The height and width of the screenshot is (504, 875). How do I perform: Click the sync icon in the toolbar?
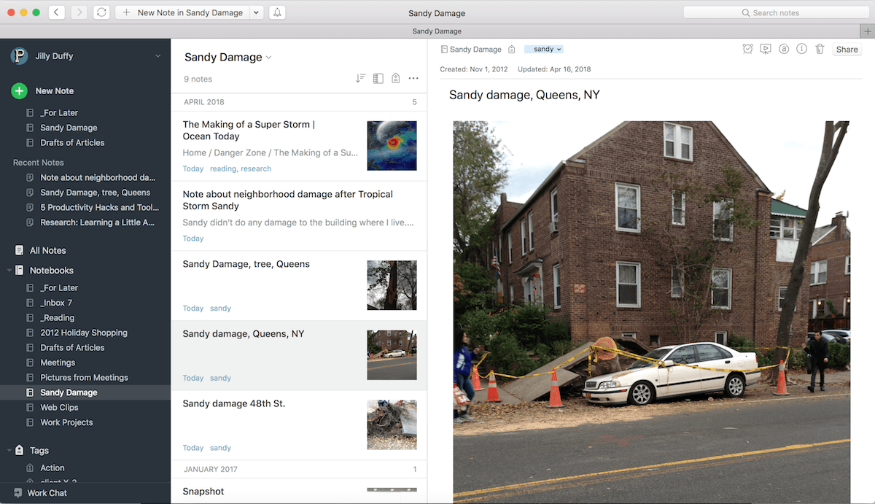[x=101, y=12]
